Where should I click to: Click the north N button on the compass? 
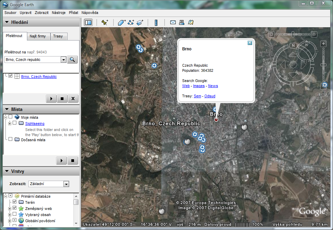(x=293, y=45)
